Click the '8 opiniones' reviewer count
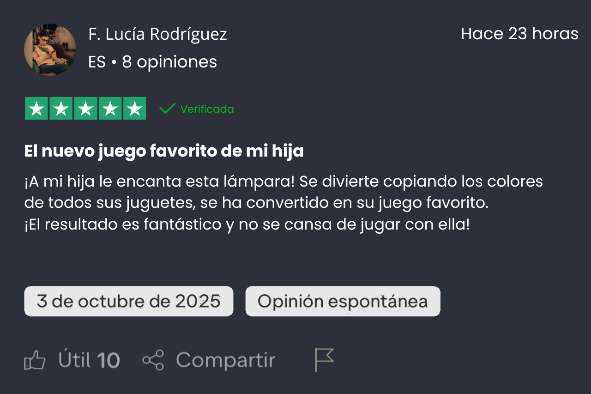 [x=169, y=62]
